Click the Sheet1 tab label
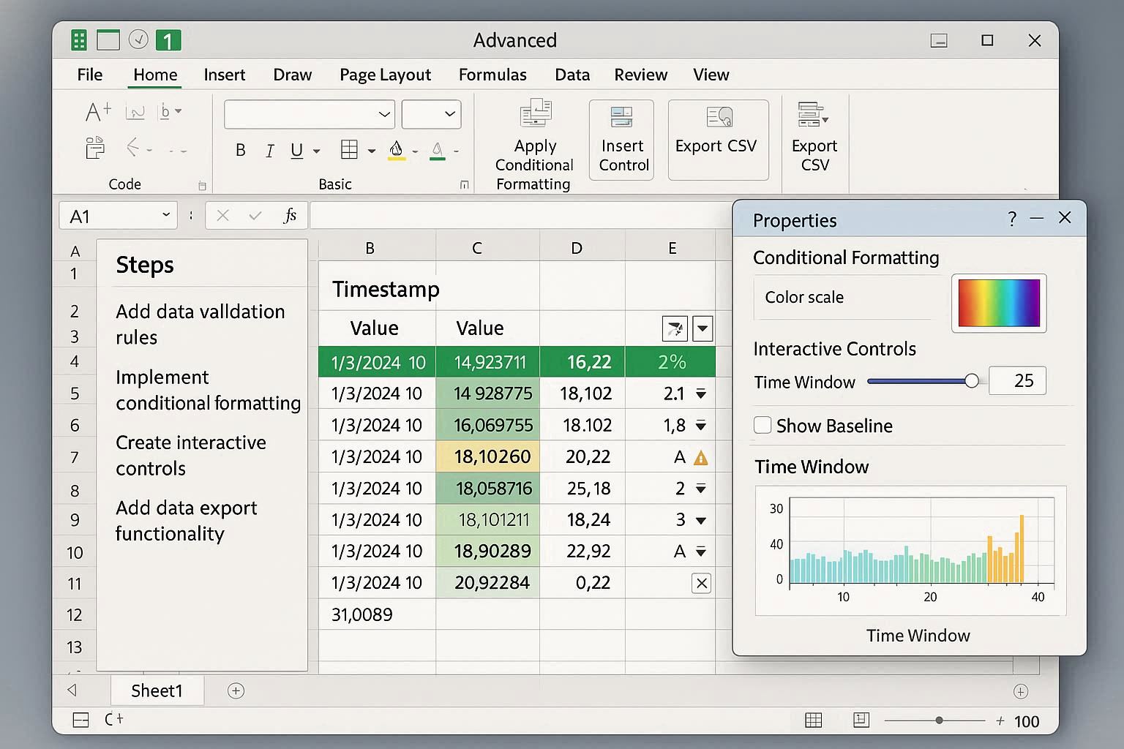Image resolution: width=1124 pixels, height=749 pixels. click(x=157, y=690)
